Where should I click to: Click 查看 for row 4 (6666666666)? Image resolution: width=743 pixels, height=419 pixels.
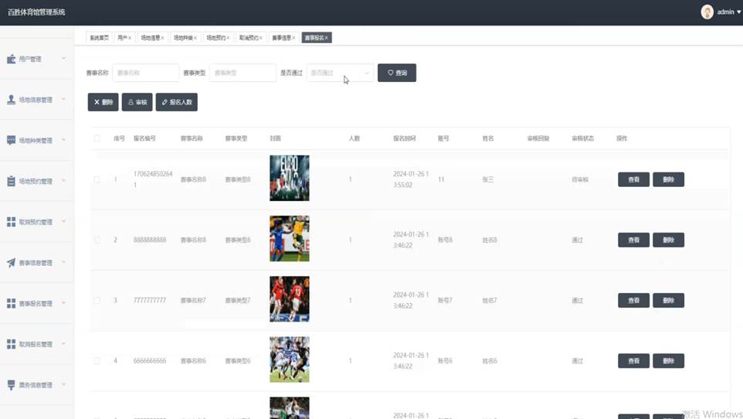click(633, 361)
